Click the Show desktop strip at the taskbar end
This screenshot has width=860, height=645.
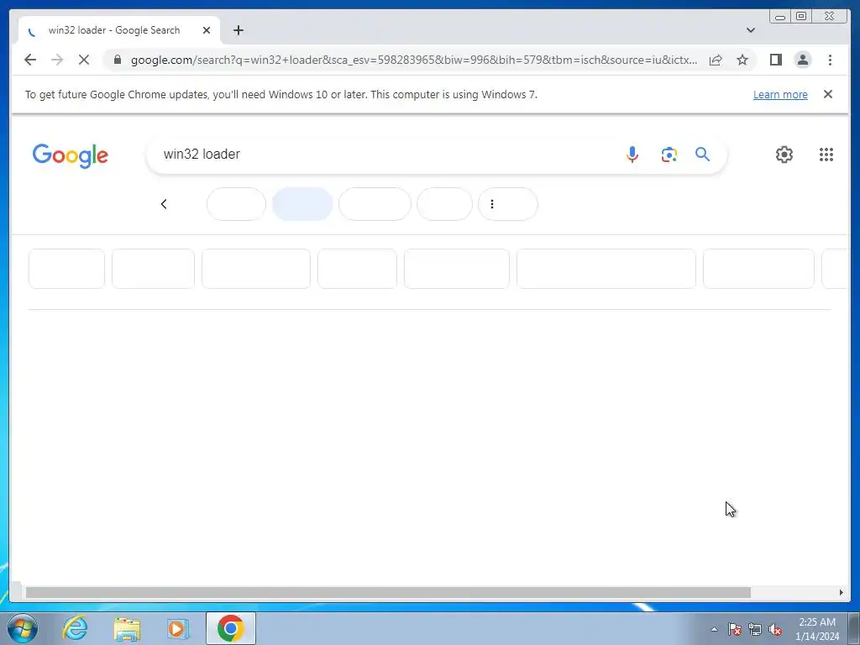tap(854, 628)
